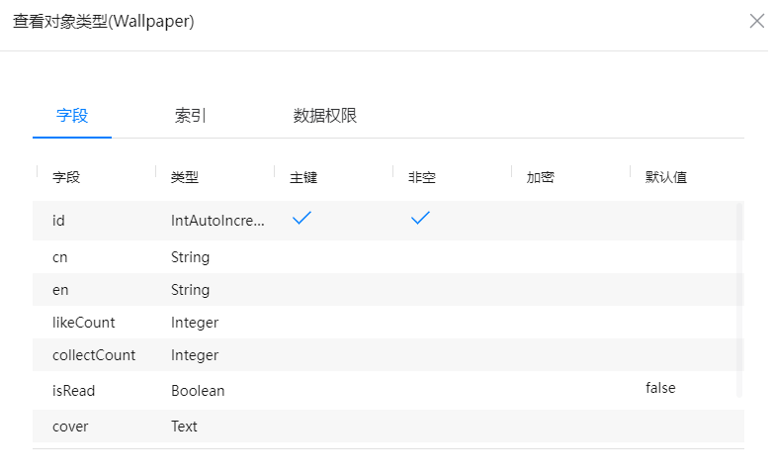The image size is (774, 476).
Task: Click the 非空 column header
Action: [422, 177]
